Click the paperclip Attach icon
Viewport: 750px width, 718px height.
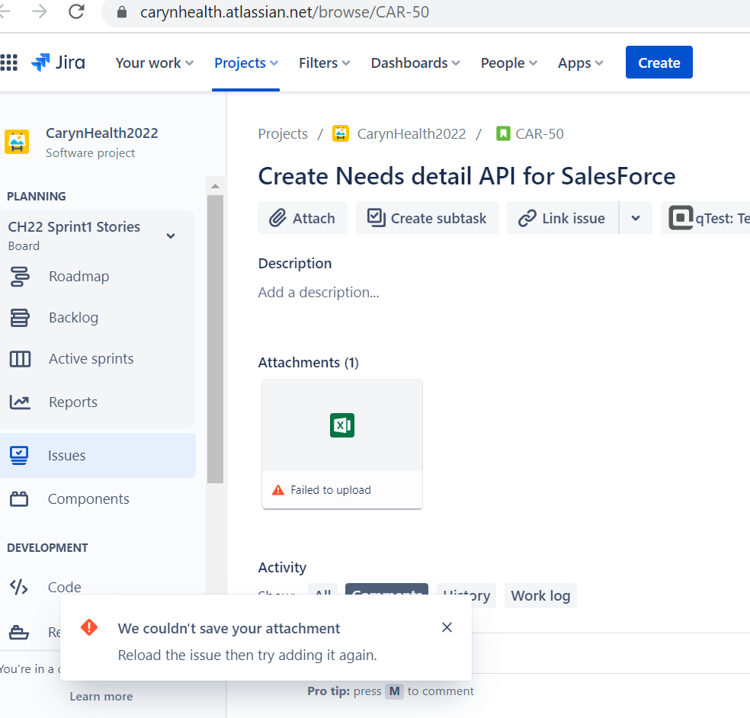coord(277,218)
